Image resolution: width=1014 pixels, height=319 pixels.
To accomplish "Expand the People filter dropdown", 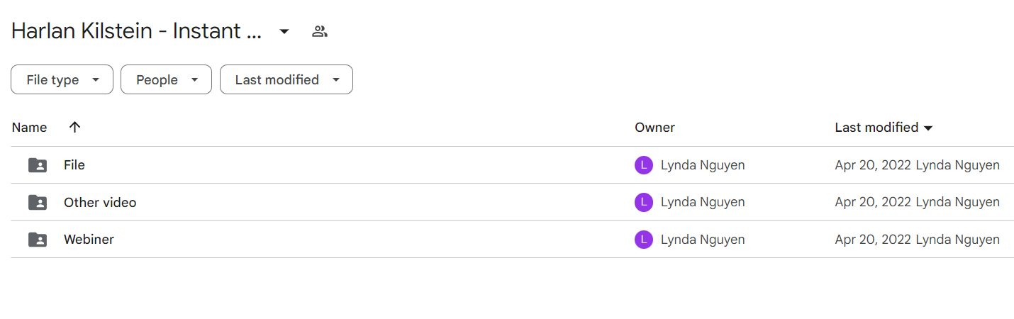I will (166, 79).
